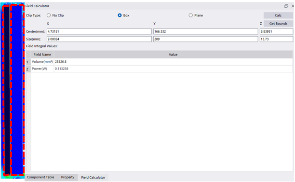The width and height of the screenshot is (295, 182).
Task: Click the Value column header
Action: [x=173, y=55]
